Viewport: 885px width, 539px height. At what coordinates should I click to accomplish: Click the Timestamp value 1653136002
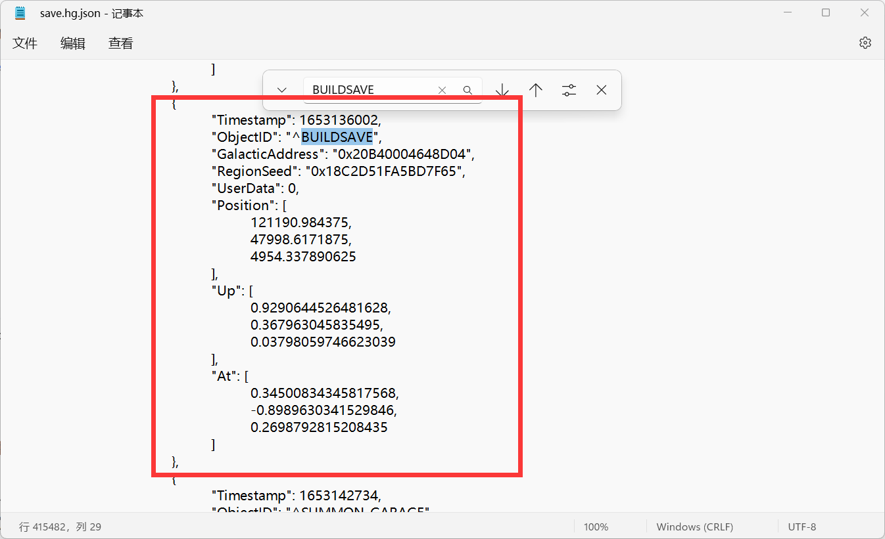(340, 120)
